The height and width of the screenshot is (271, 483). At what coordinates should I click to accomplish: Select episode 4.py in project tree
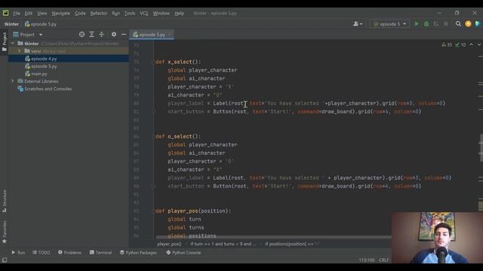tap(44, 59)
